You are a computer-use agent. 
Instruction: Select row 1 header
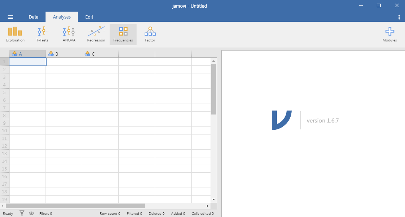(4, 62)
